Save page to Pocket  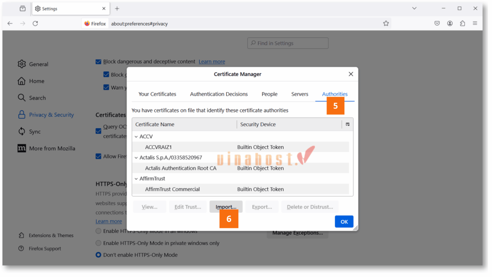[x=437, y=23]
